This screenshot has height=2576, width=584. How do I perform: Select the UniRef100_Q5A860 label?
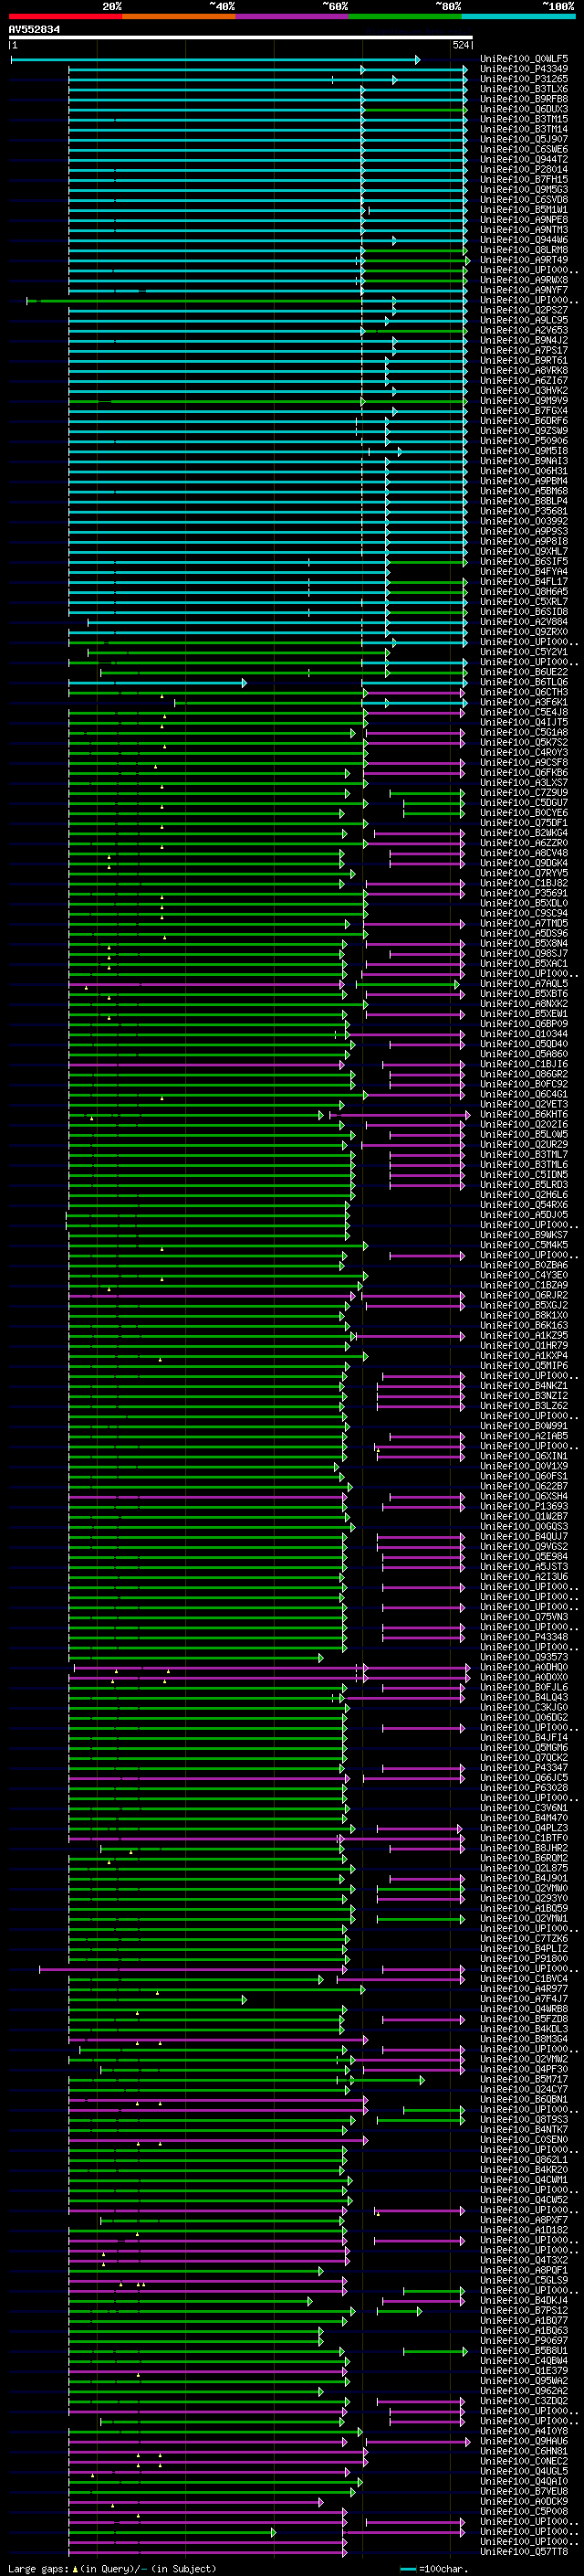click(524, 1054)
